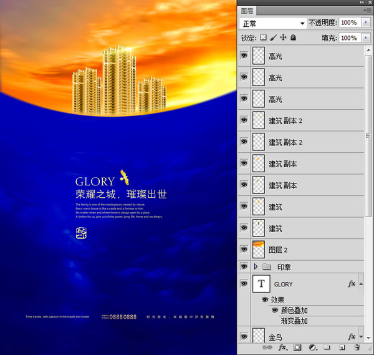Expand the 金鸟 layer effects arrow
This screenshot has width=374, height=355.
[361, 337]
